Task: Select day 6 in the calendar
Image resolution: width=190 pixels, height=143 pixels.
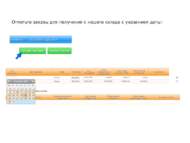Action: point(29,89)
